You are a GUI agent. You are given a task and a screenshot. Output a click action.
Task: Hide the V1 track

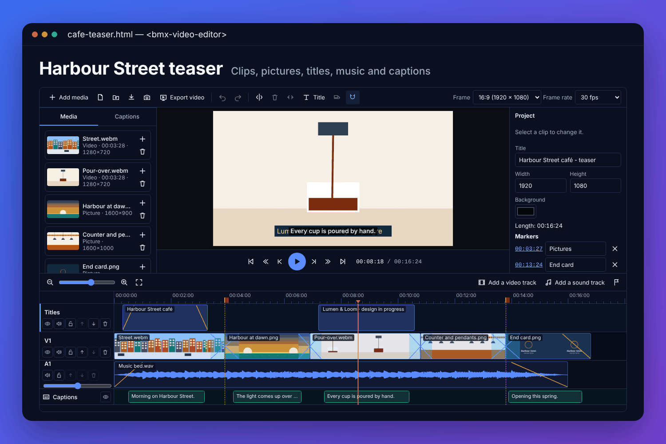pos(48,352)
